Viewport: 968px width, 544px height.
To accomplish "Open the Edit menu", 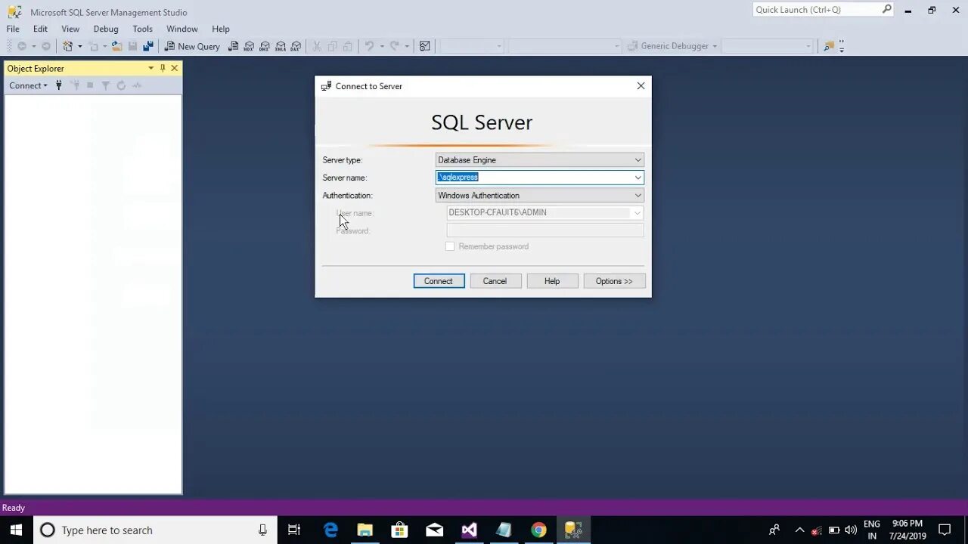I will 40,29.
